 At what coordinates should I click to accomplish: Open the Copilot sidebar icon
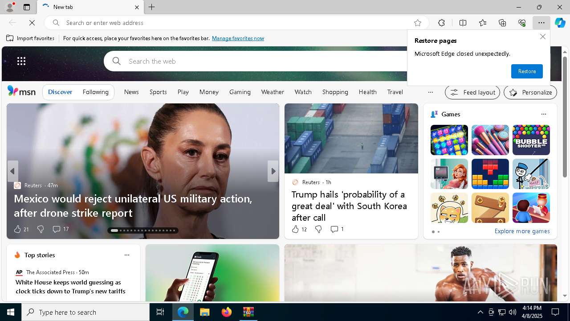coord(560,23)
